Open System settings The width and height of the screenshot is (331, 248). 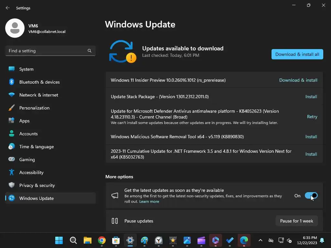click(50, 69)
